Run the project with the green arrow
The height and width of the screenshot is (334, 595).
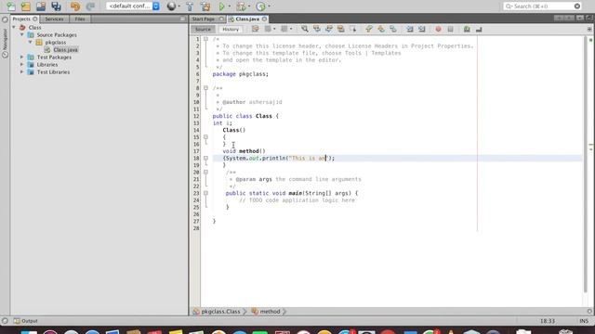(222, 6)
